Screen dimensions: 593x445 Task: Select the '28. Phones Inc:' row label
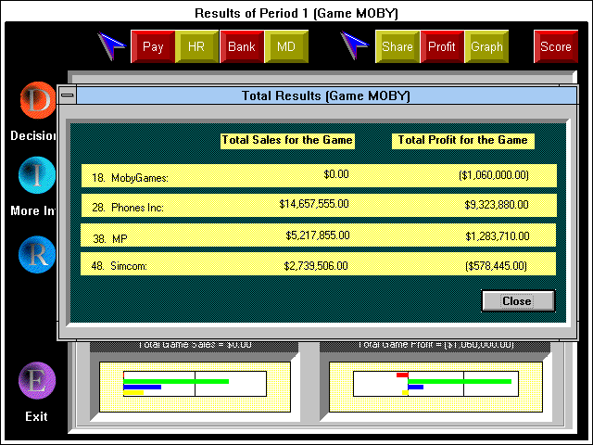point(128,208)
